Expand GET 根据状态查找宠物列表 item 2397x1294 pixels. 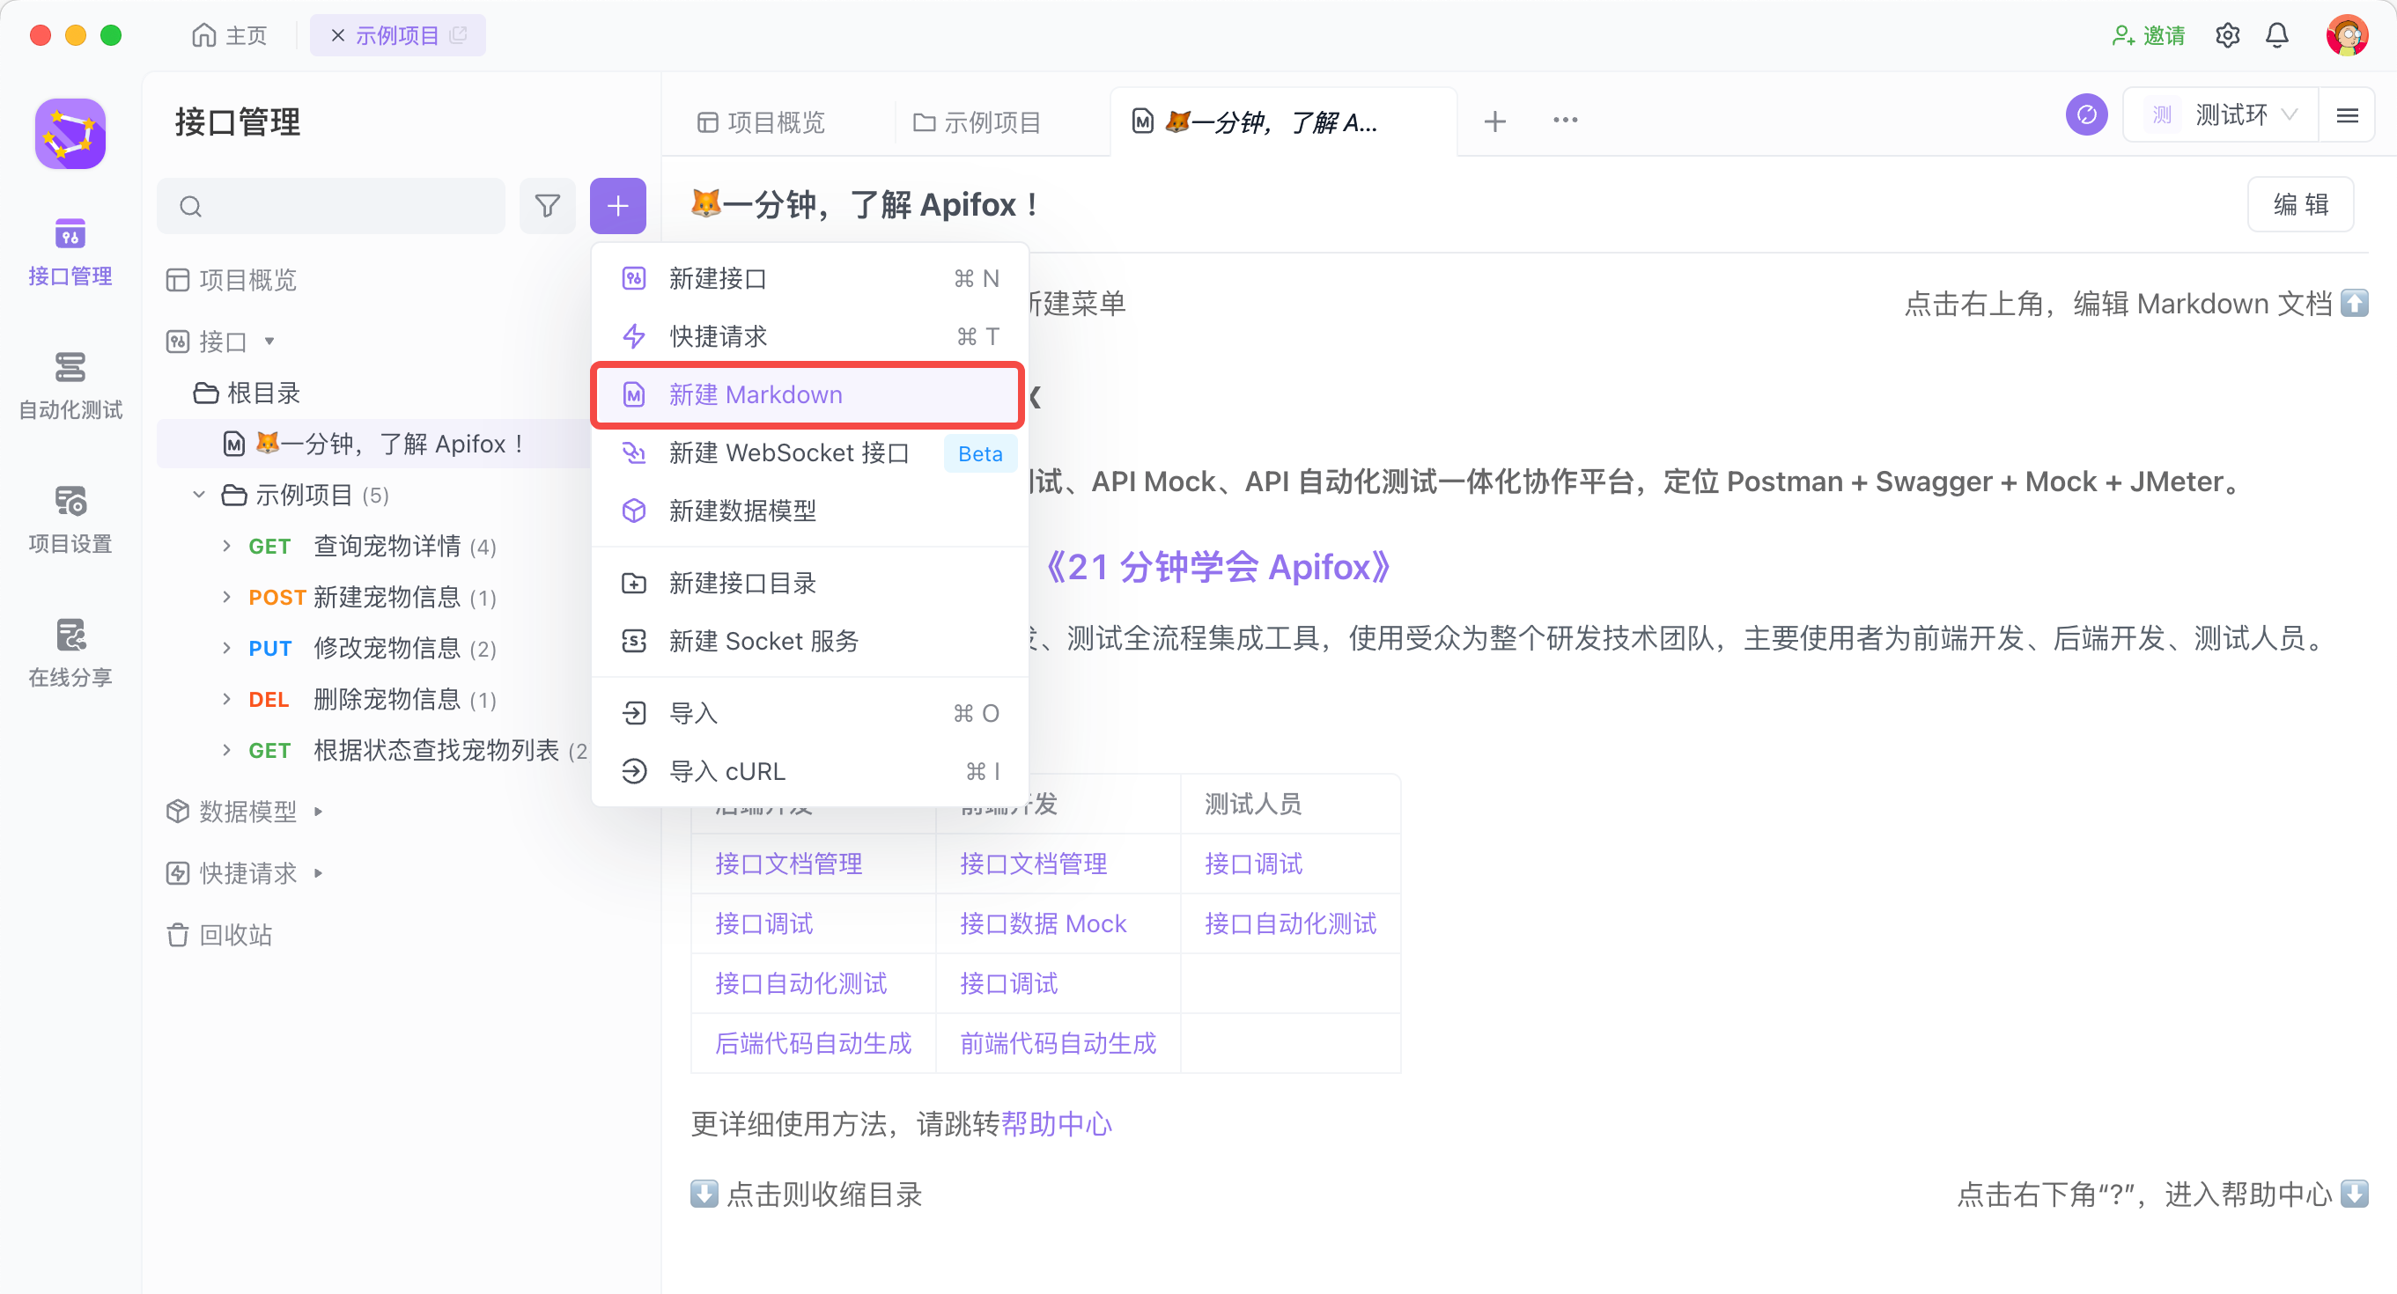click(226, 751)
